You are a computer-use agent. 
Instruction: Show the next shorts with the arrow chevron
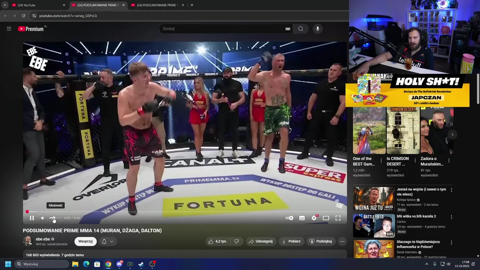coord(452,135)
